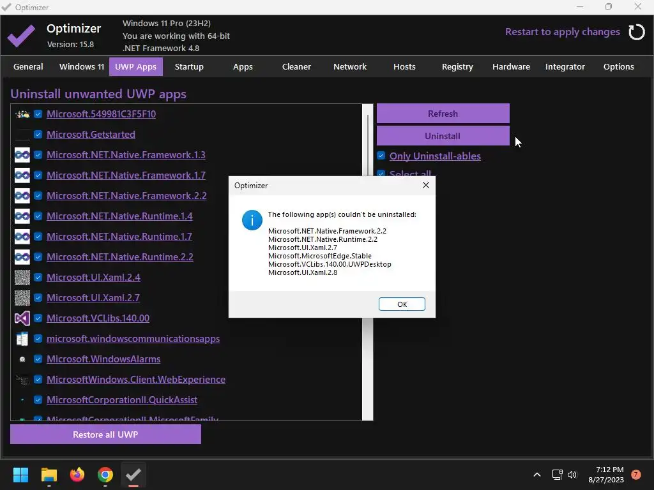This screenshot has height=490, width=654.
Task: Switch to the Windows 11 tab
Action: pyautogui.click(x=82, y=66)
